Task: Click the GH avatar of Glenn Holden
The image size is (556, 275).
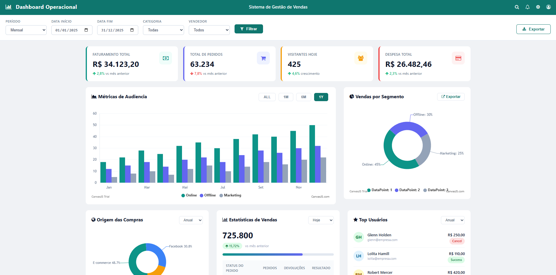Action: coord(358,237)
